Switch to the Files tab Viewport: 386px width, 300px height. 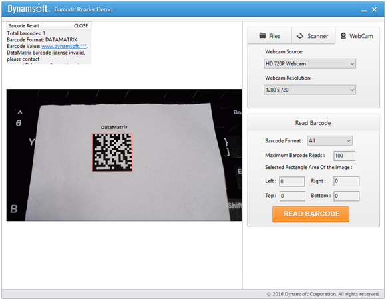270,36
